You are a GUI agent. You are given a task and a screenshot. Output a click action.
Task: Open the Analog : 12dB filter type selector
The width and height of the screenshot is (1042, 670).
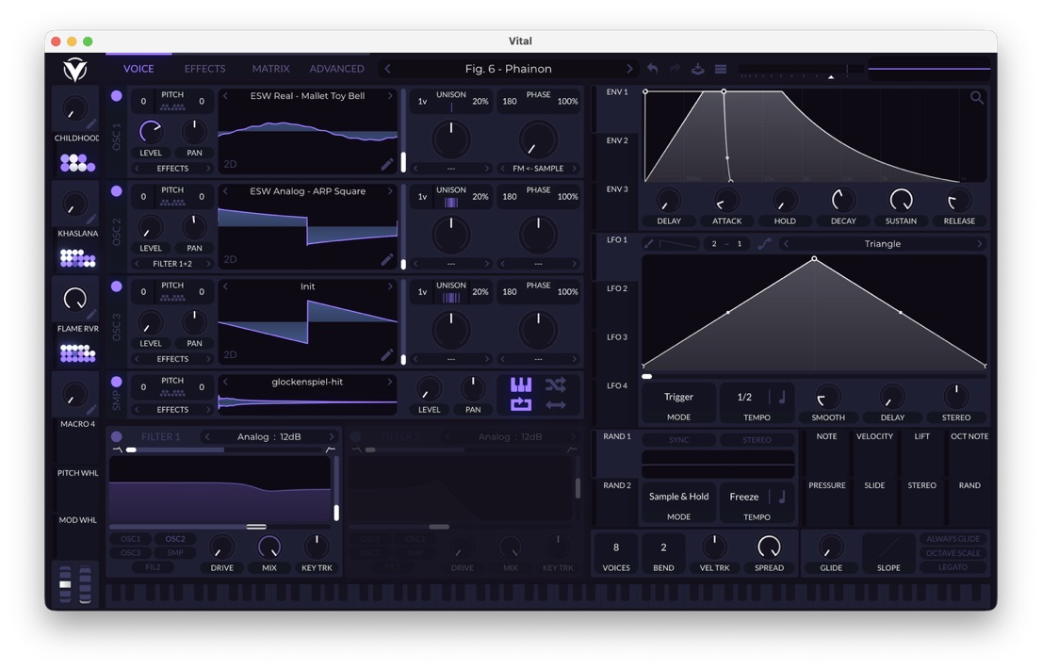(x=269, y=437)
